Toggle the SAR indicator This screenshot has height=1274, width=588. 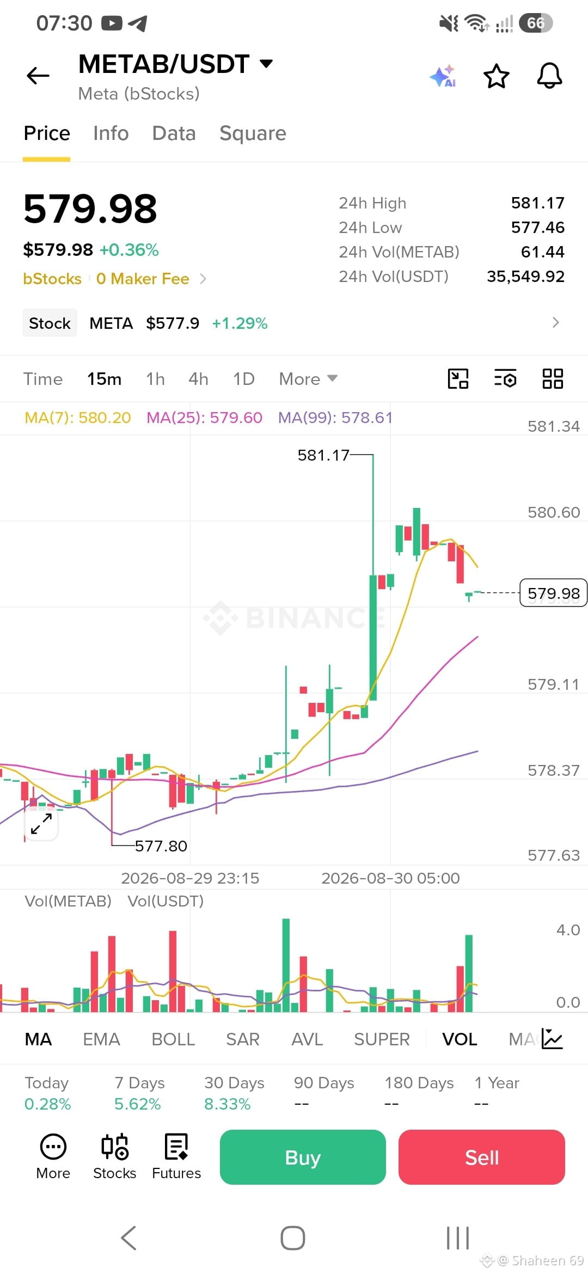click(243, 1039)
